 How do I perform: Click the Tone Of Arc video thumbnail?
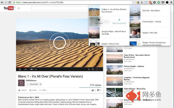click(114, 59)
